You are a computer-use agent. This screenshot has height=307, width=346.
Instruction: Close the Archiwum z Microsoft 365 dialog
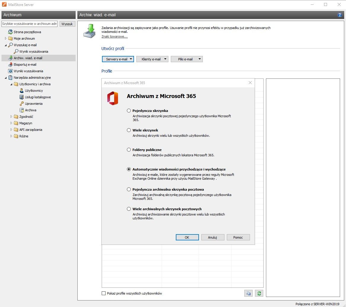click(x=250, y=83)
